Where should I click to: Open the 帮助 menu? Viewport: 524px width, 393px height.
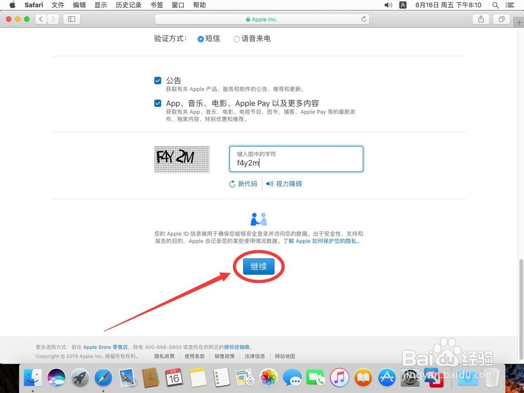[199, 5]
